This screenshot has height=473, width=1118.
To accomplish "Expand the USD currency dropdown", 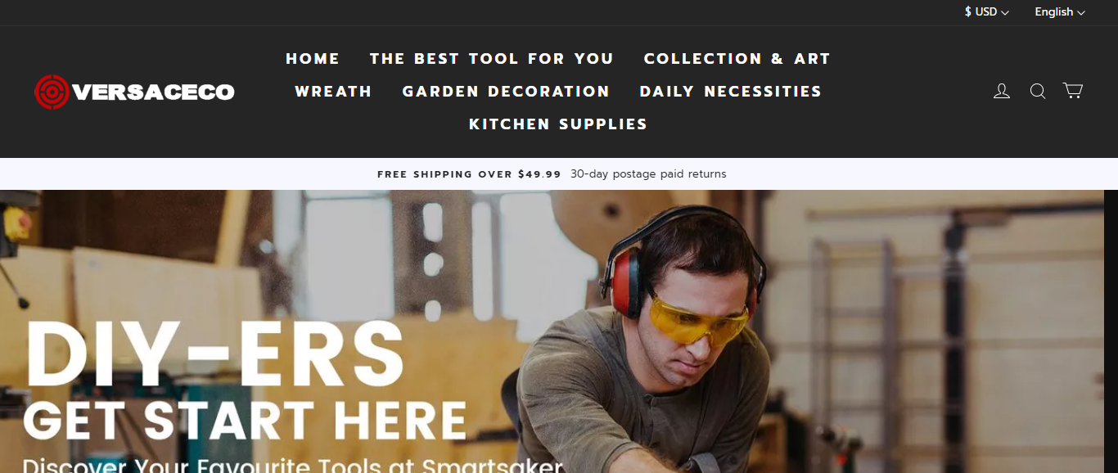I will click(x=987, y=12).
